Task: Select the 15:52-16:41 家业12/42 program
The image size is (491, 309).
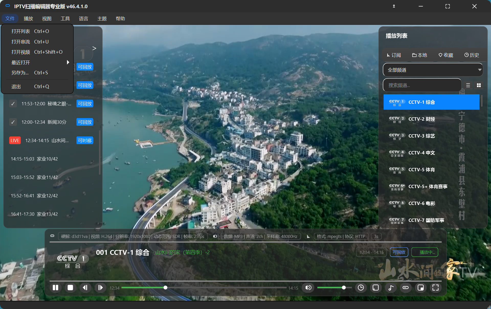Action: coord(52,196)
